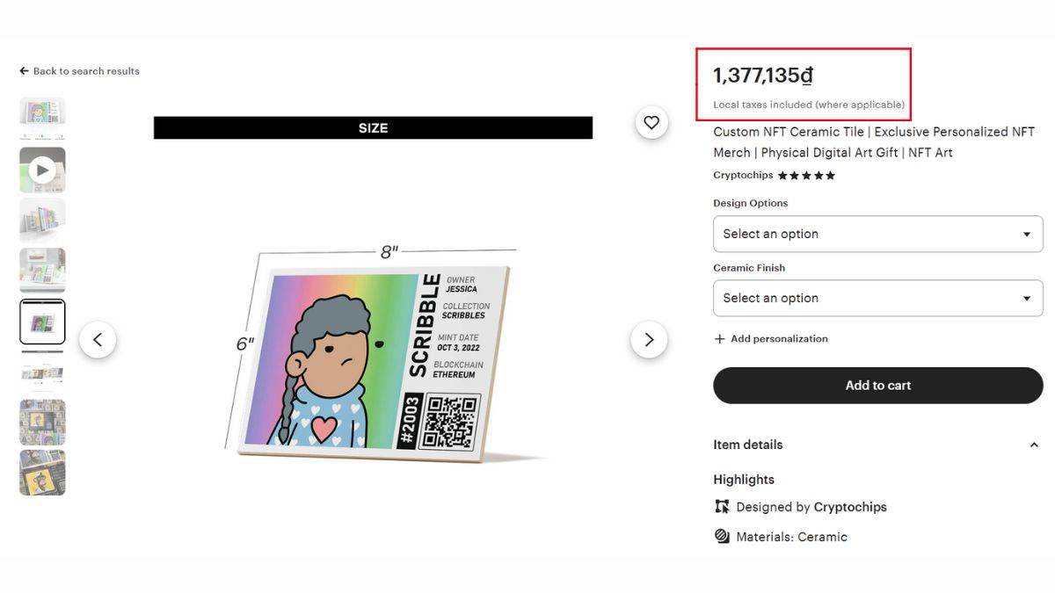
Task: Collapse the Item details section
Action: 1034,445
